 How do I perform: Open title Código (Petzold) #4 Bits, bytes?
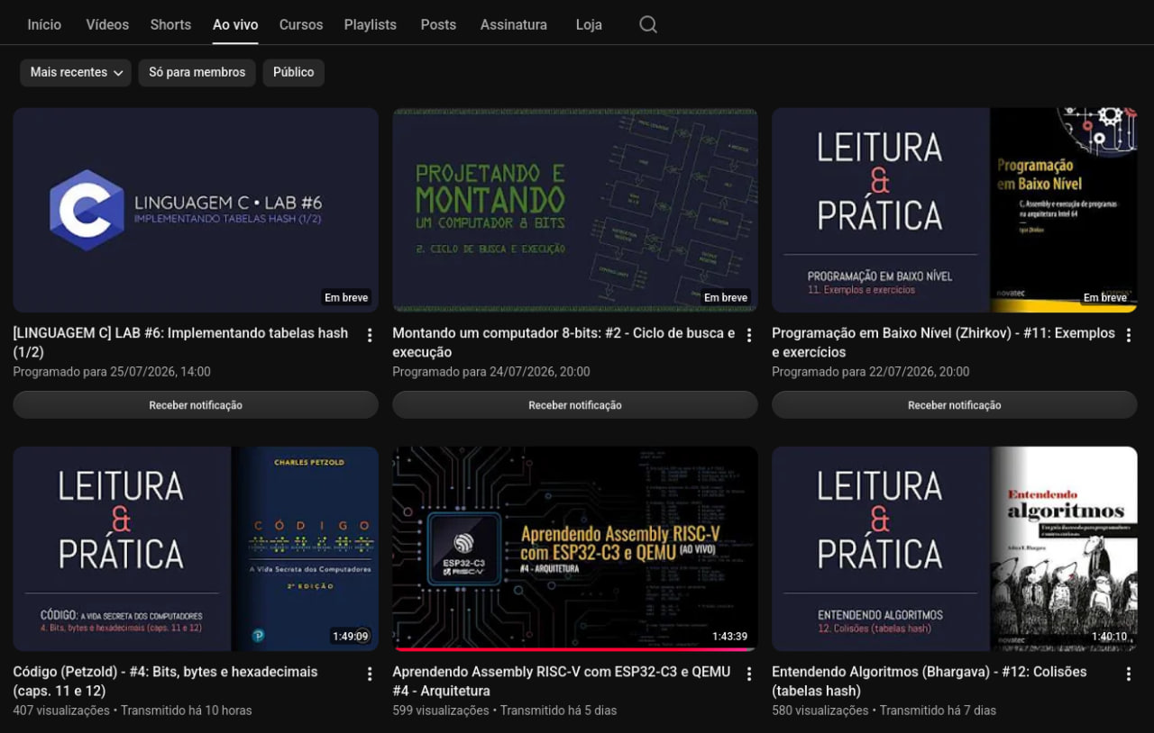click(x=165, y=681)
